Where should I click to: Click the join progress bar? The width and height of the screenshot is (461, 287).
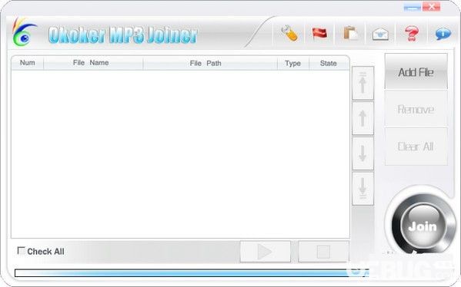[192, 273]
